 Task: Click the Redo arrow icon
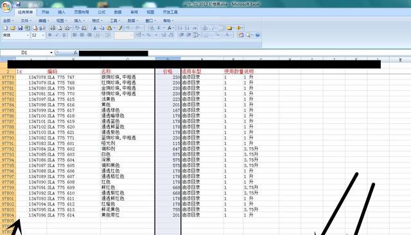coord(138,28)
